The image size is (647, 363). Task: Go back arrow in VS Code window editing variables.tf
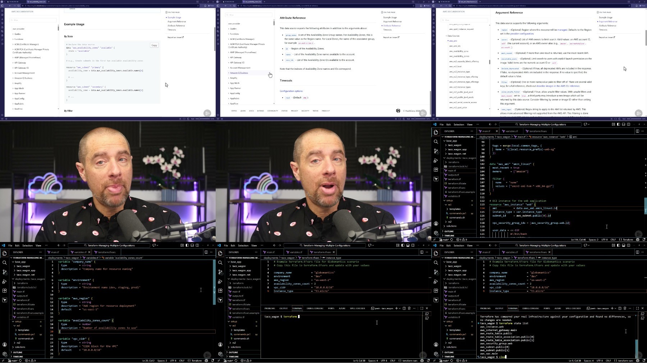pos(59,245)
